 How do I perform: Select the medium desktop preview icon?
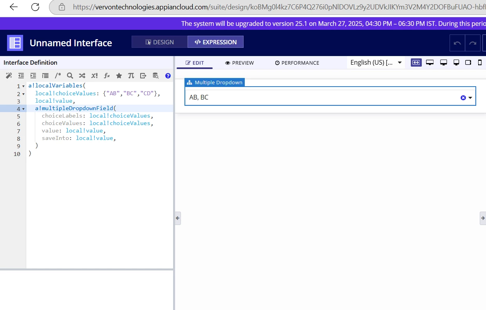(x=444, y=62)
